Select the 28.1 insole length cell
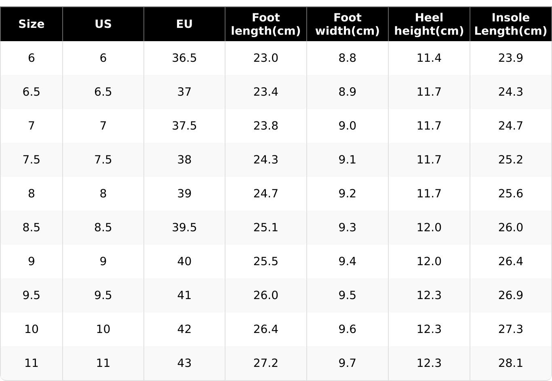The image size is (552, 381). coord(510,363)
